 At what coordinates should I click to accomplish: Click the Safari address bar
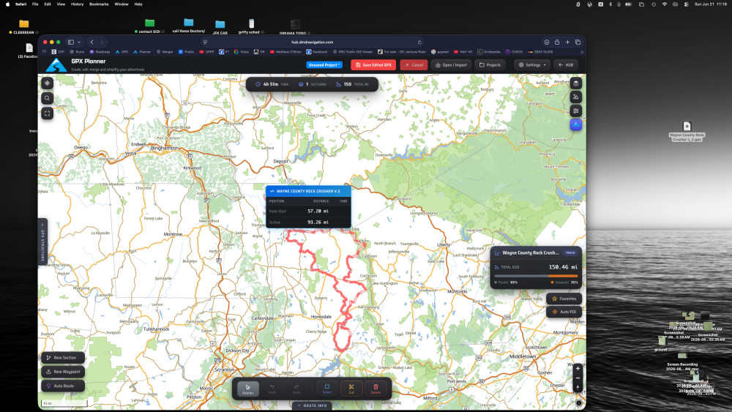point(312,42)
